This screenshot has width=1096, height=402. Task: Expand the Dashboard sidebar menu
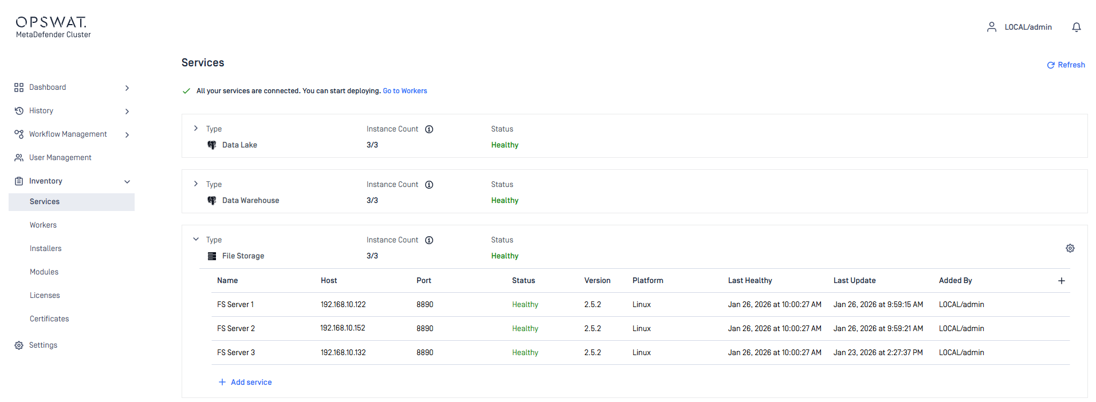[x=127, y=87]
